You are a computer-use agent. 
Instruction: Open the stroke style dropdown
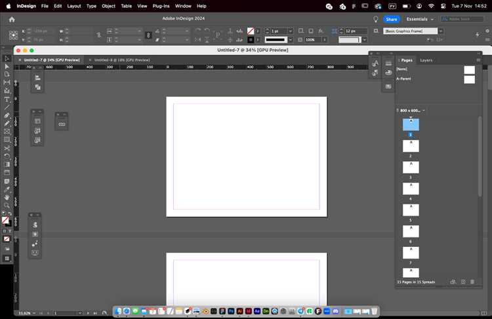tap(291, 40)
